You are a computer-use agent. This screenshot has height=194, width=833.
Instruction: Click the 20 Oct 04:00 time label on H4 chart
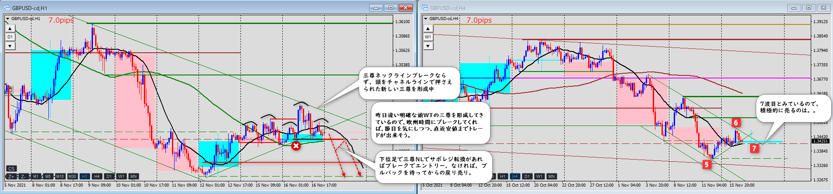545,185
